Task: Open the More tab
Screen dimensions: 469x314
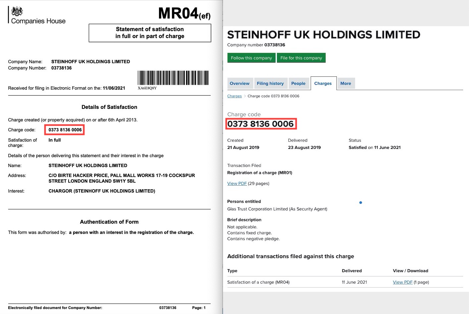Action: click(x=346, y=83)
